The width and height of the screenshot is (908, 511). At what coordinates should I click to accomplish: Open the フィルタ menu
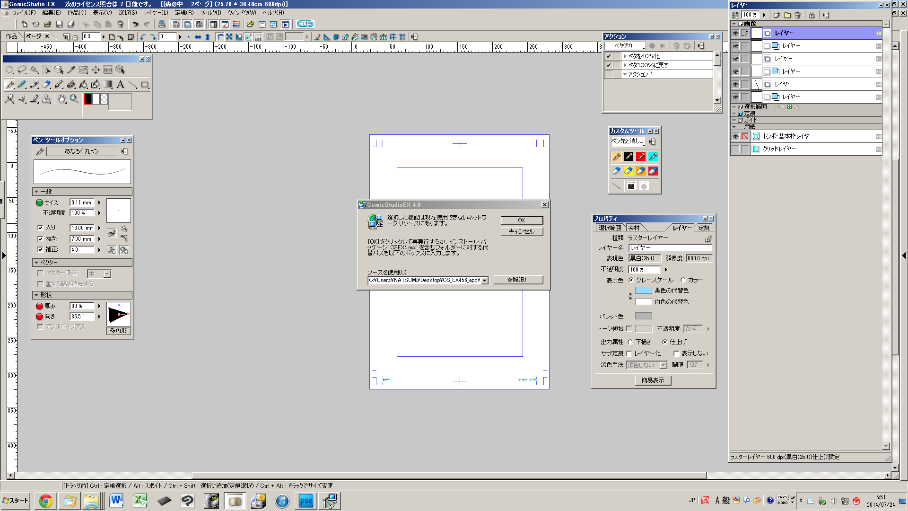coord(210,13)
